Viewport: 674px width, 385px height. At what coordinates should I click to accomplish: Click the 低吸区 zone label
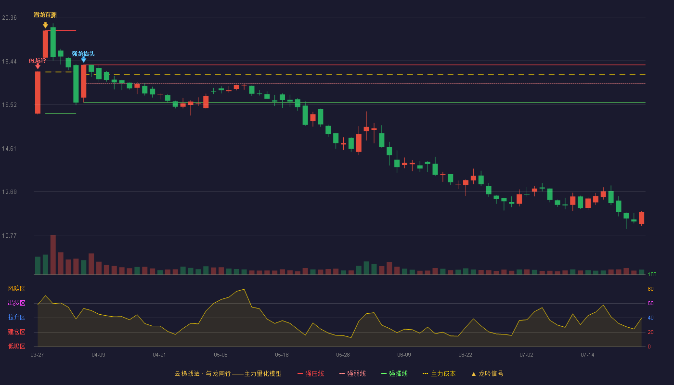[16, 346]
